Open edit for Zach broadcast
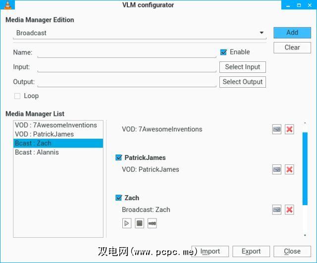The width and height of the screenshot is (317, 263). tap(276, 210)
